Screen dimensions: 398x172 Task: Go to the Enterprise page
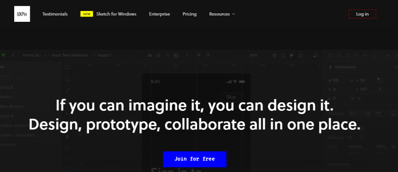159,14
